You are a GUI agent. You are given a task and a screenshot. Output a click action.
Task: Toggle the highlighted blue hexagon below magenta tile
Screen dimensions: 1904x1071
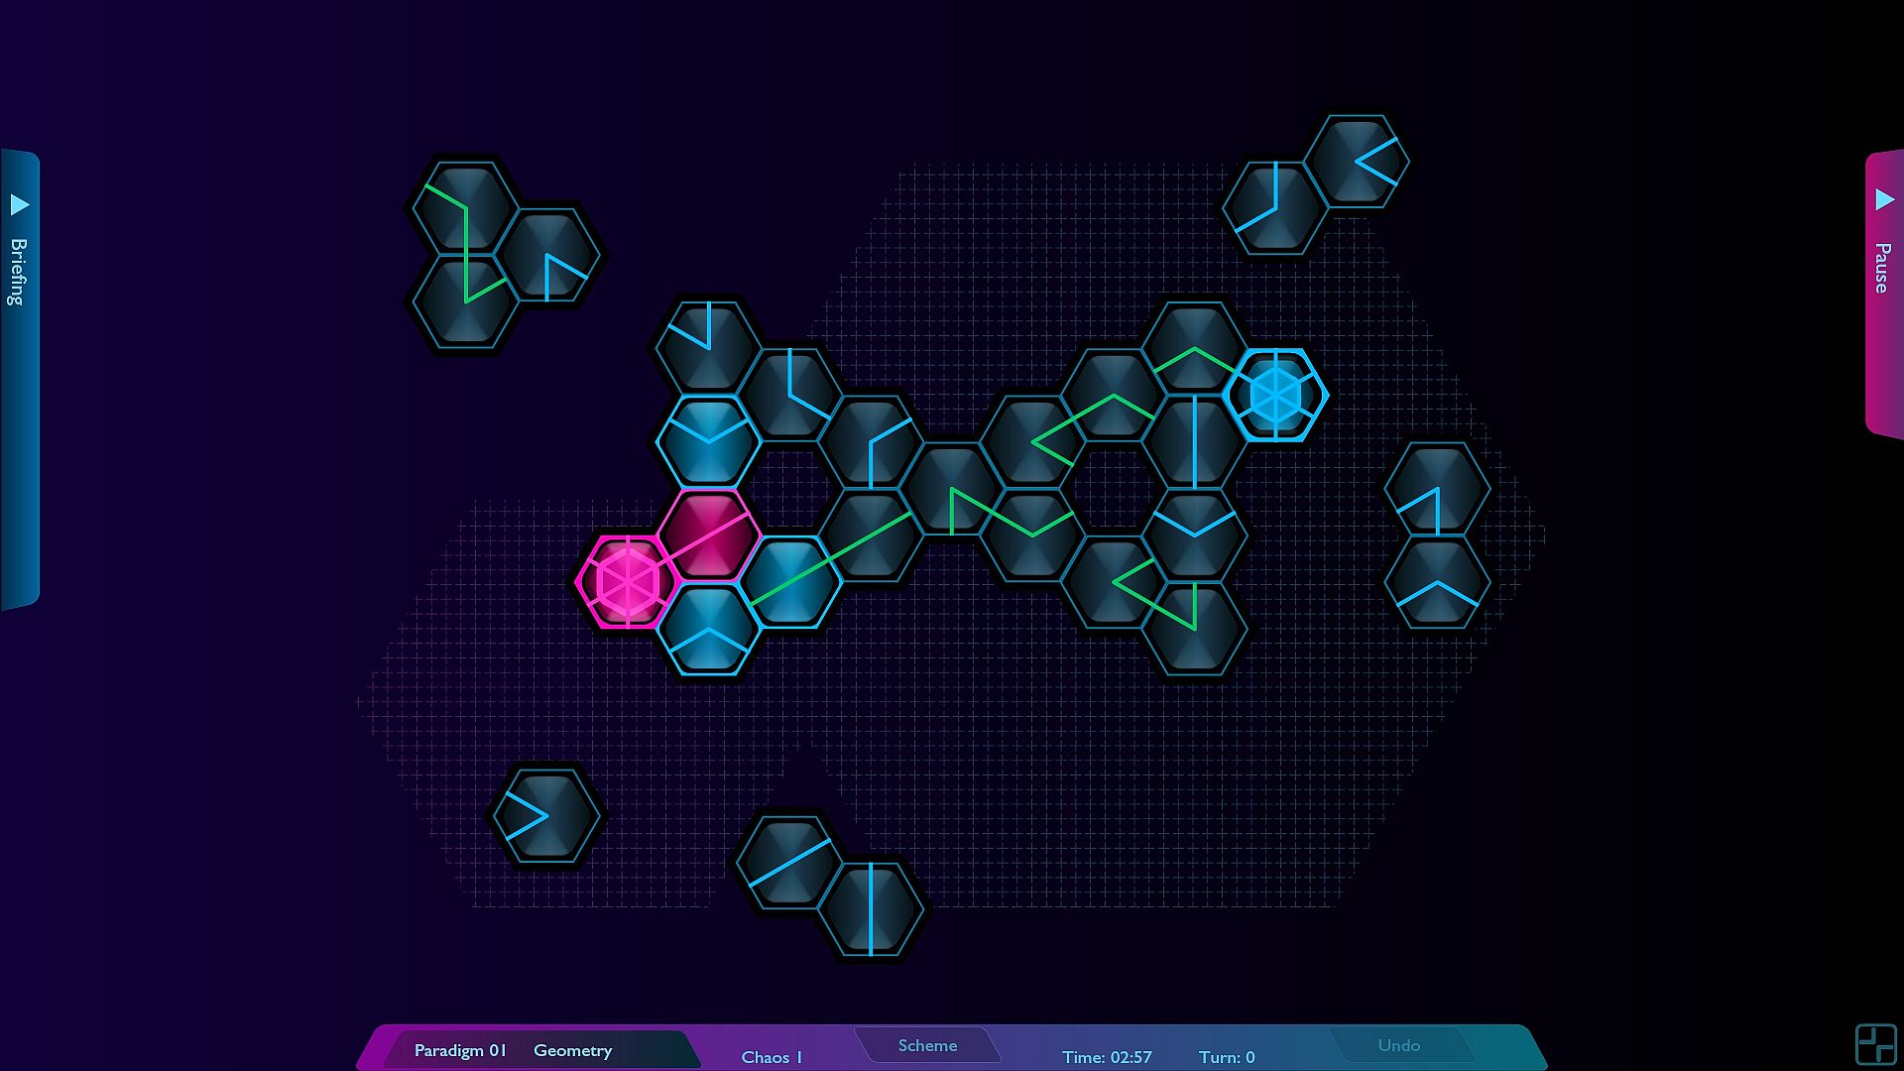[708, 631]
